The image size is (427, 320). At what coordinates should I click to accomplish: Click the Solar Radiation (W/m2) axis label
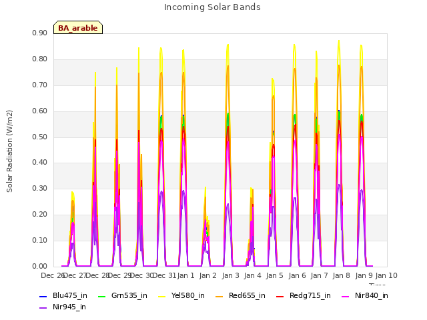pos(9,151)
